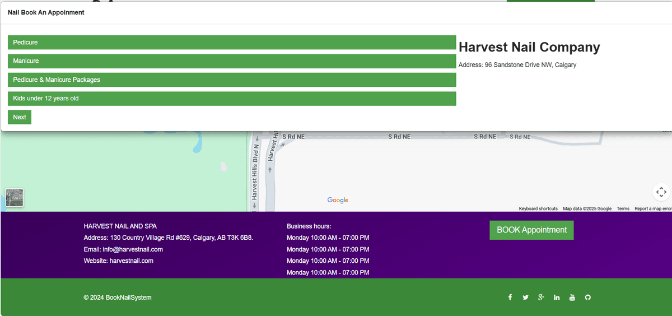Expand the Pedicure service category
The height and width of the screenshot is (316, 672).
click(x=232, y=43)
